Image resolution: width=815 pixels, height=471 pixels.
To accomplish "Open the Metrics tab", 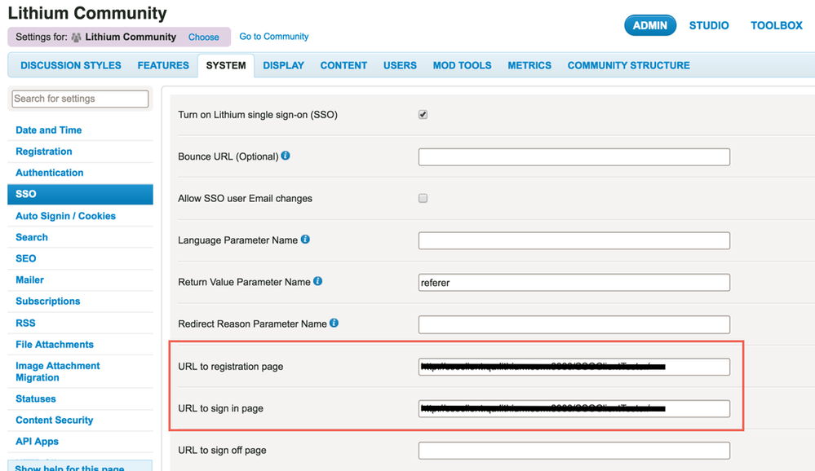I will pyautogui.click(x=529, y=65).
